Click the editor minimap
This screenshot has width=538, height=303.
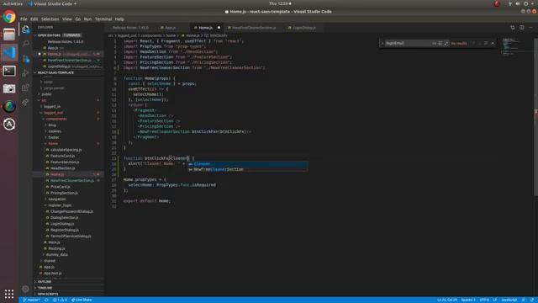tap(517, 46)
